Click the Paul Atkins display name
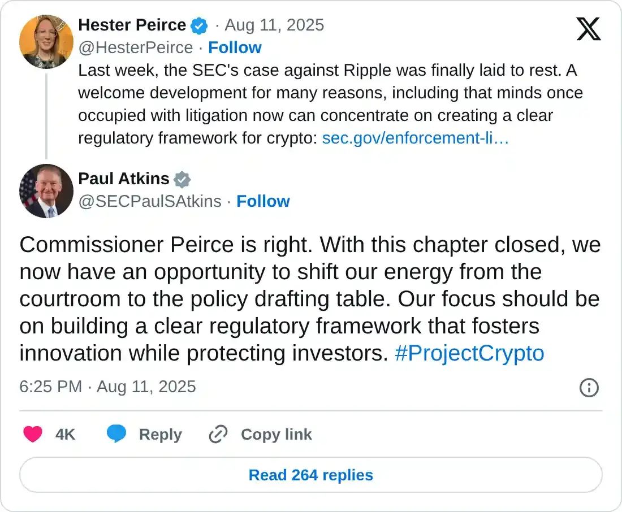 pyautogui.click(x=123, y=179)
